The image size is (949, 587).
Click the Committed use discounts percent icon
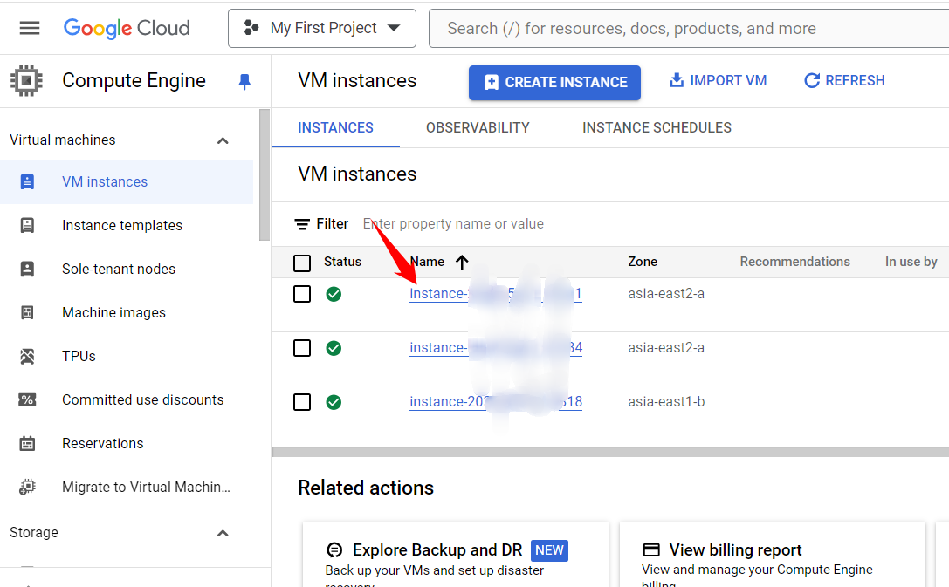(27, 399)
